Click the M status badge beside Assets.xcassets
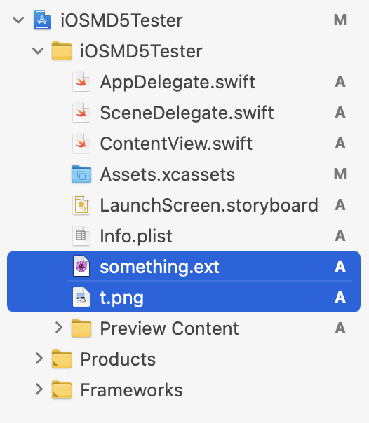Screen dimensions: 369x423 [x=340, y=174]
